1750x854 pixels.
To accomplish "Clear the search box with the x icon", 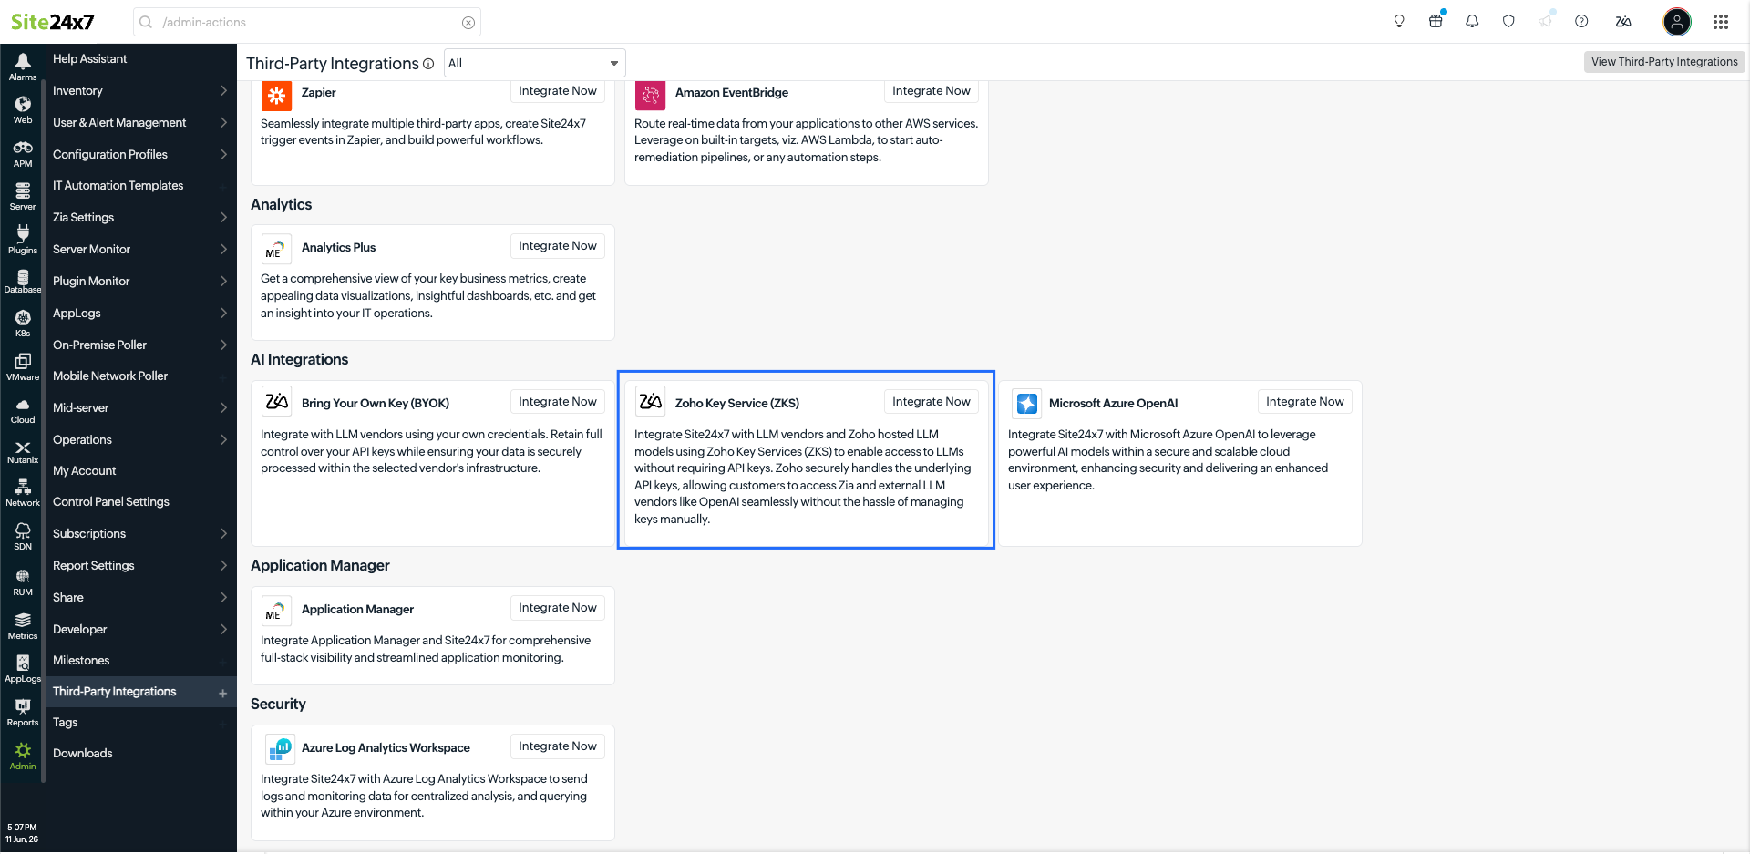I will [468, 23].
